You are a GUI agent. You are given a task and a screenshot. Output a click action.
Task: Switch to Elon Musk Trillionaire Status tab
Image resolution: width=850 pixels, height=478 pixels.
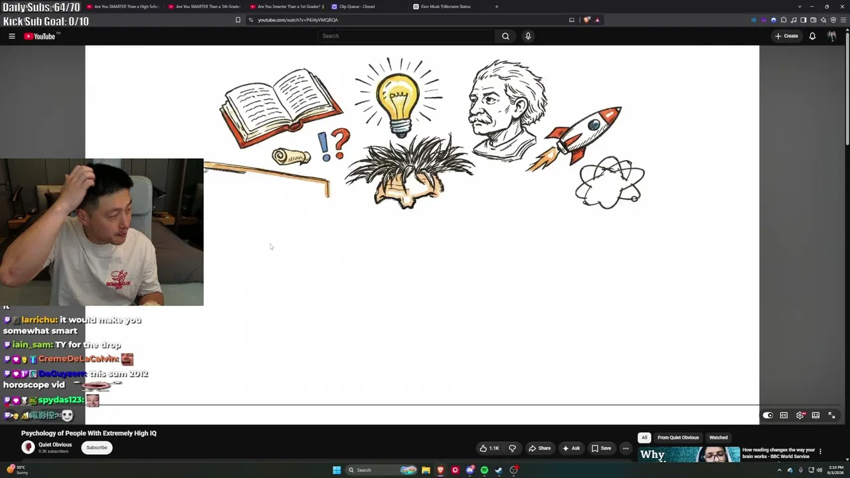(x=449, y=7)
